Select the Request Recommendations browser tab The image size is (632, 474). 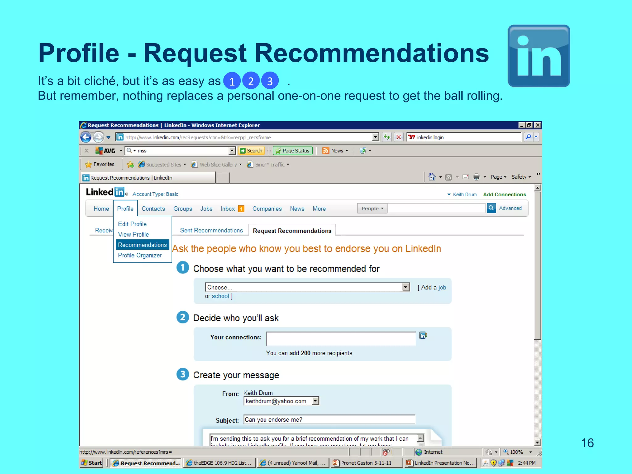tap(148, 178)
